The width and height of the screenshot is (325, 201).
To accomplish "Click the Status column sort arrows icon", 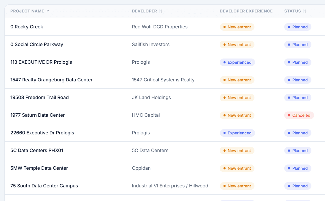I will coord(304,11).
